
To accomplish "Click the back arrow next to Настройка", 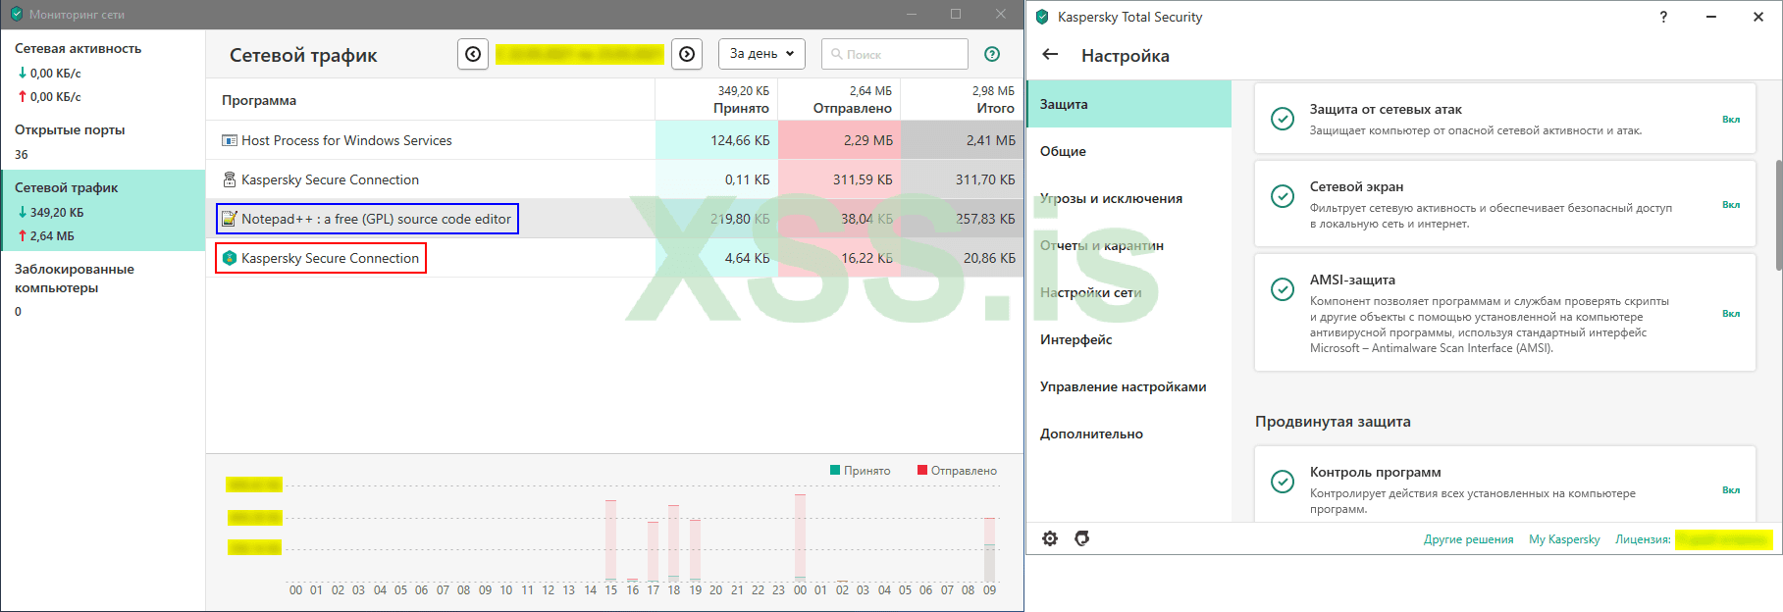I will 1050,55.
